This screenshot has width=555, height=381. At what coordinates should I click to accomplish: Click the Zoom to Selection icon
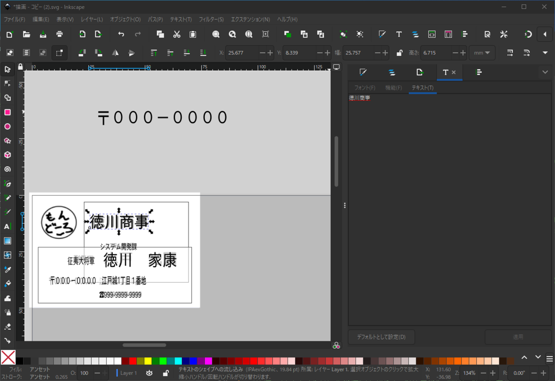tap(216, 34)
